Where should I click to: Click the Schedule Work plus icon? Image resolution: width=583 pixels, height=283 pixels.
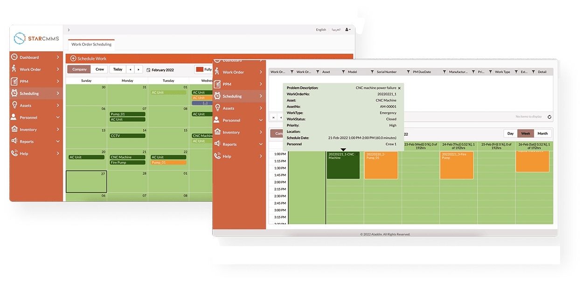click(73, 59)
